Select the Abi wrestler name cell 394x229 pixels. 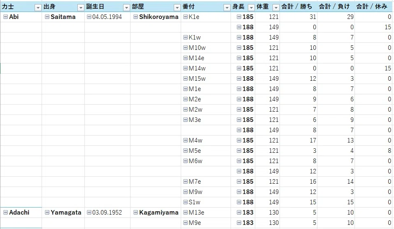[21, 17]
